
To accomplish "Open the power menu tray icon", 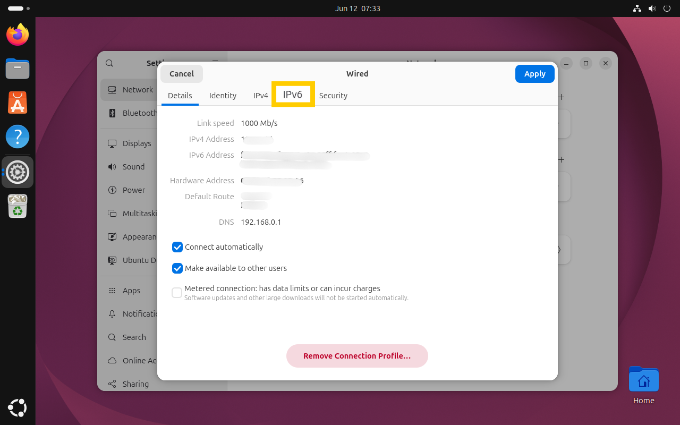I will pos(667,8).
